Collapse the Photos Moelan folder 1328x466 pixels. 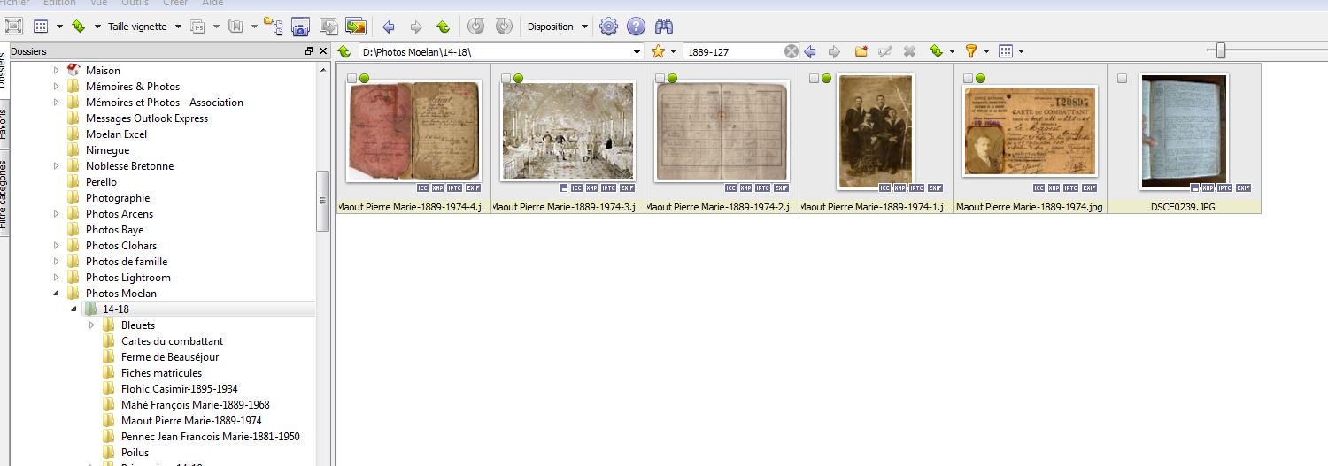[57, 294]
